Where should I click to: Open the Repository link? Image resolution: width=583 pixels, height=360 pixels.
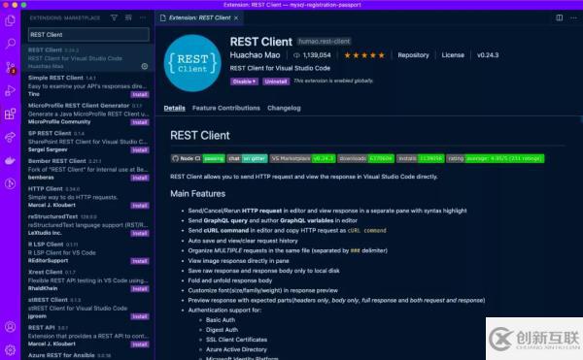413,55
